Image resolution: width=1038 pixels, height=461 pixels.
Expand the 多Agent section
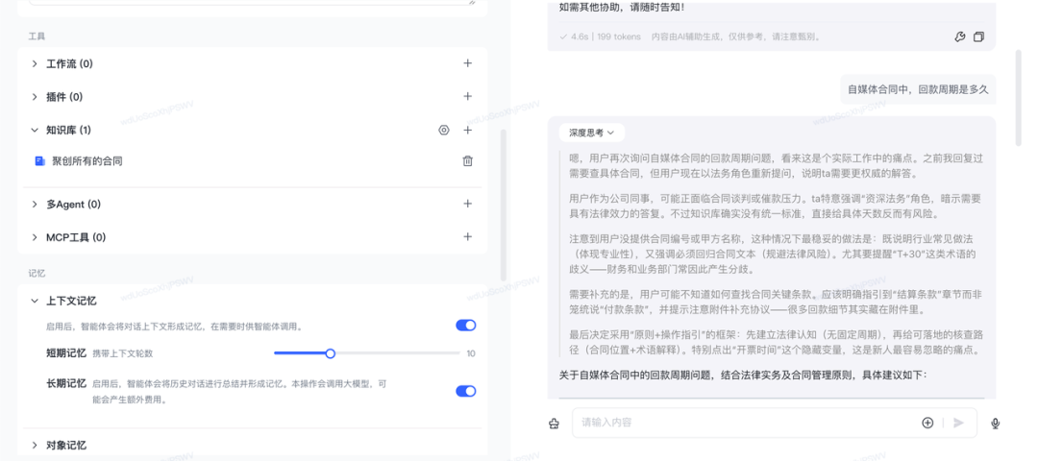[36, 204]
